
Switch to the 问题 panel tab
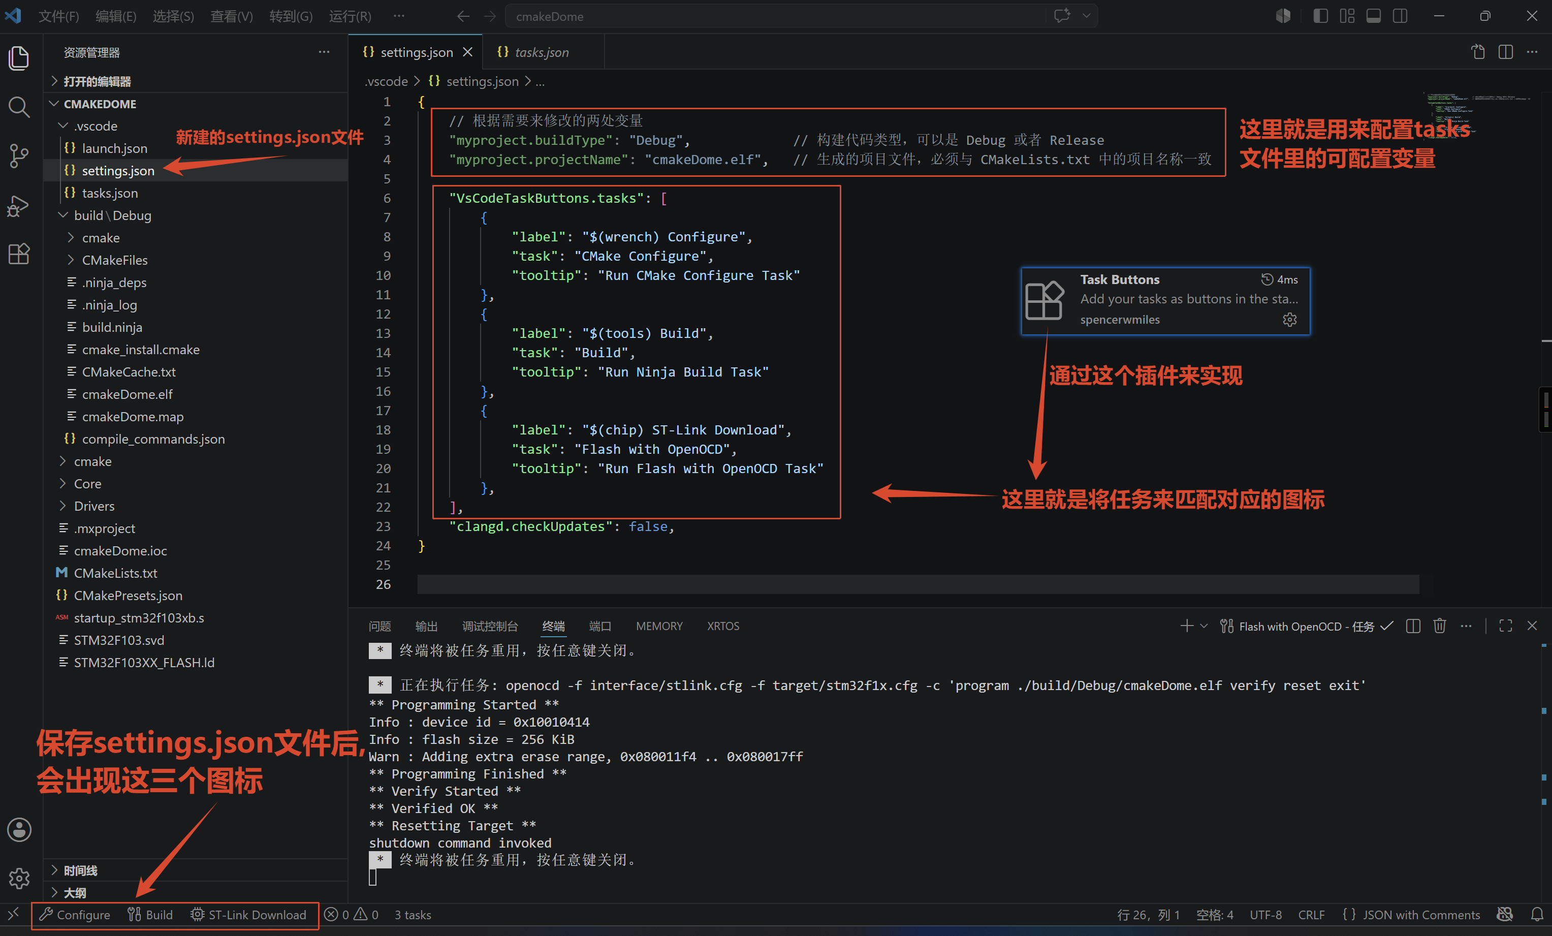380,626
